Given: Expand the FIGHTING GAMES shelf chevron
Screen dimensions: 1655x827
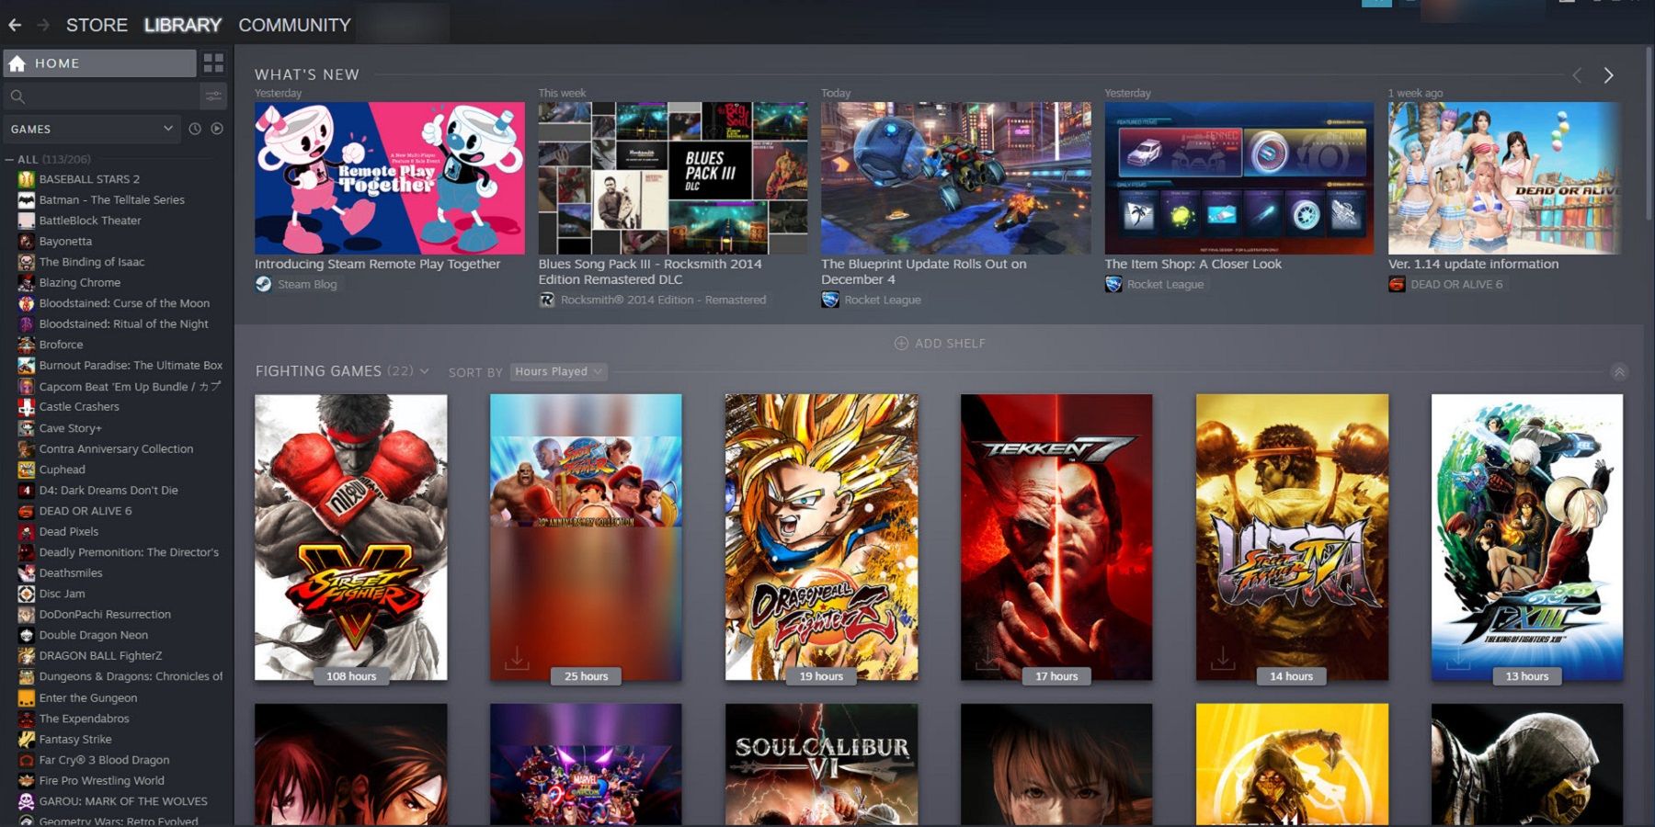Looking at the screenshot, I should pyautogui.click(x=425, y=371).
